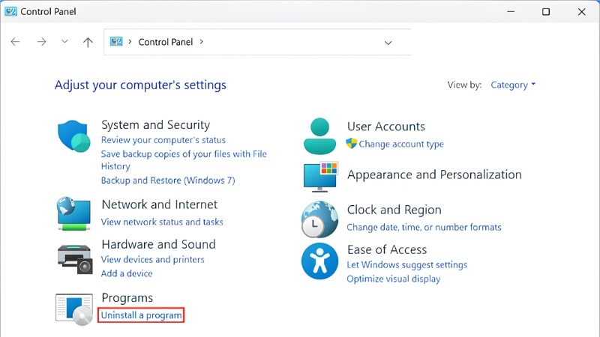Click View devices and printers

153,259
